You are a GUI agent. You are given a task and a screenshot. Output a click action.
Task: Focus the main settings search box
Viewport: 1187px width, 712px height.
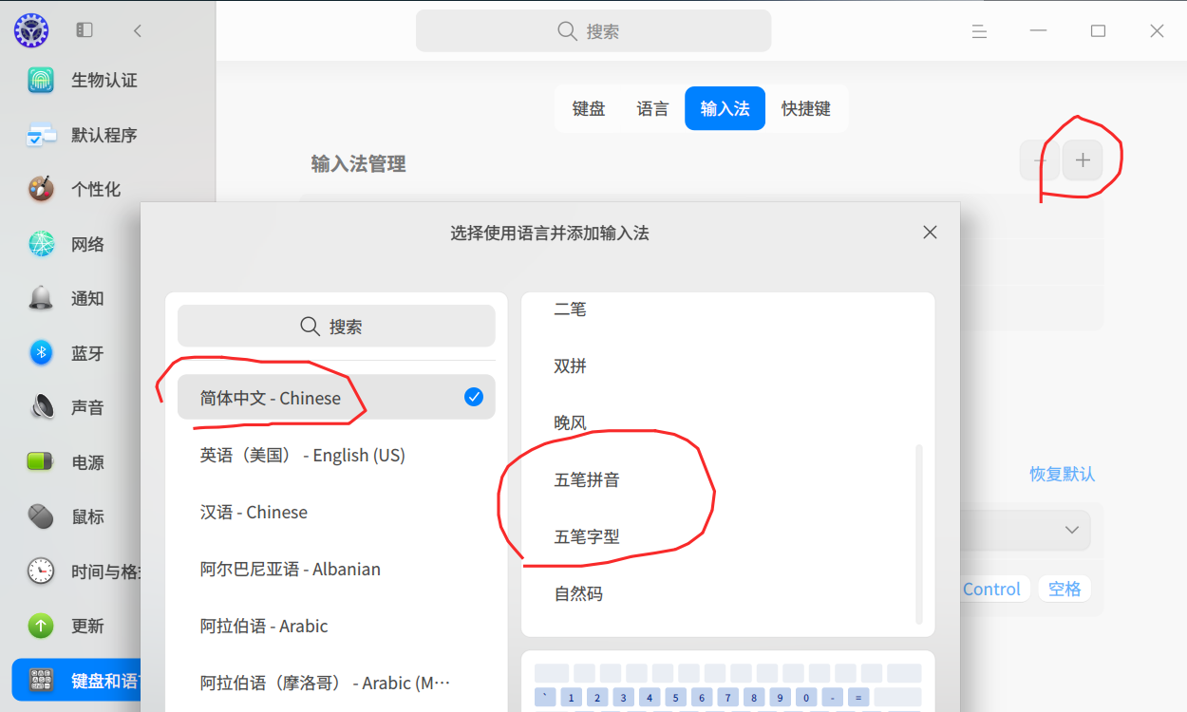593,31
